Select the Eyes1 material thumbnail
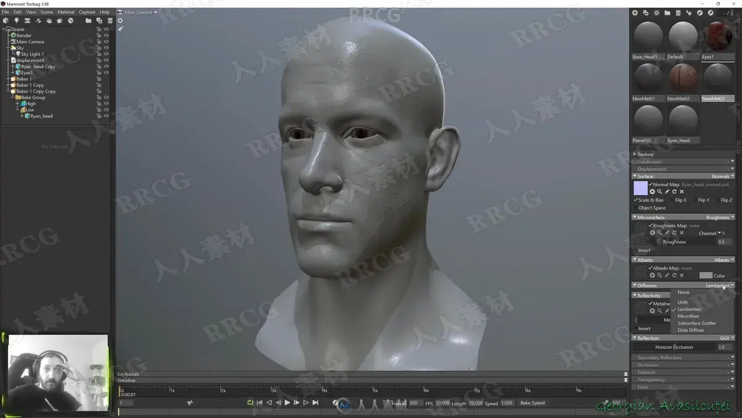Screen dimensions: 742x418 pos(718,36)
